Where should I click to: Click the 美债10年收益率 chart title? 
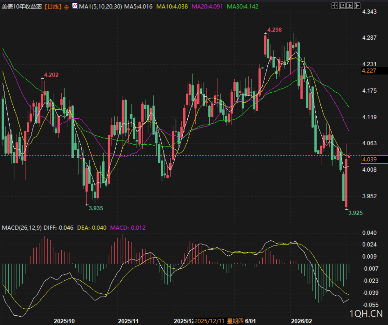coord(22,7)
